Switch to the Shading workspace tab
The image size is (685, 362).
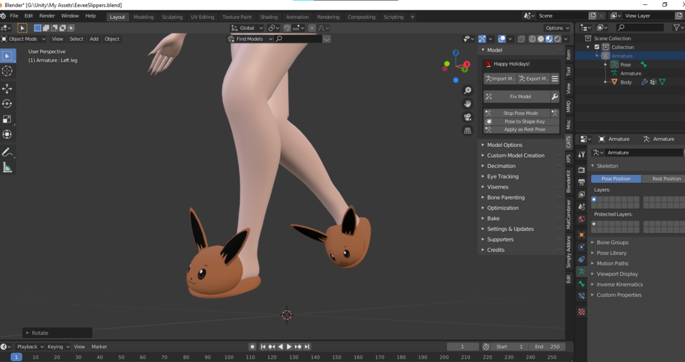[269, 17]
